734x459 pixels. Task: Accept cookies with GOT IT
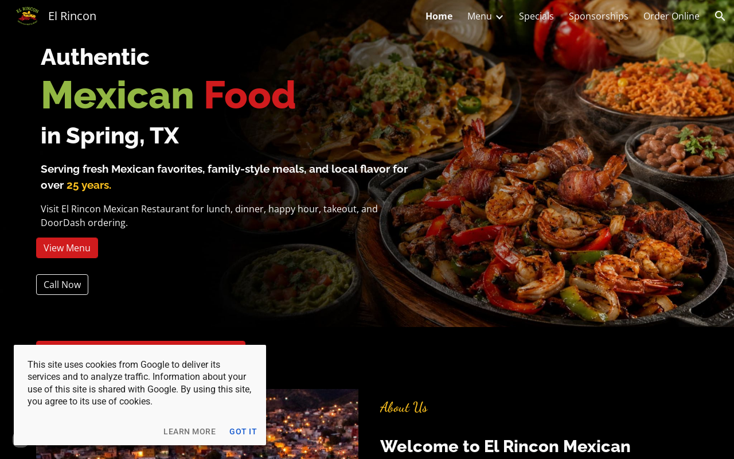click(243, 431)
